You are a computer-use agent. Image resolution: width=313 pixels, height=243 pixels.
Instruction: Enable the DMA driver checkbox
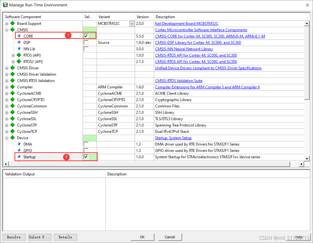click(x=86, y=144)
